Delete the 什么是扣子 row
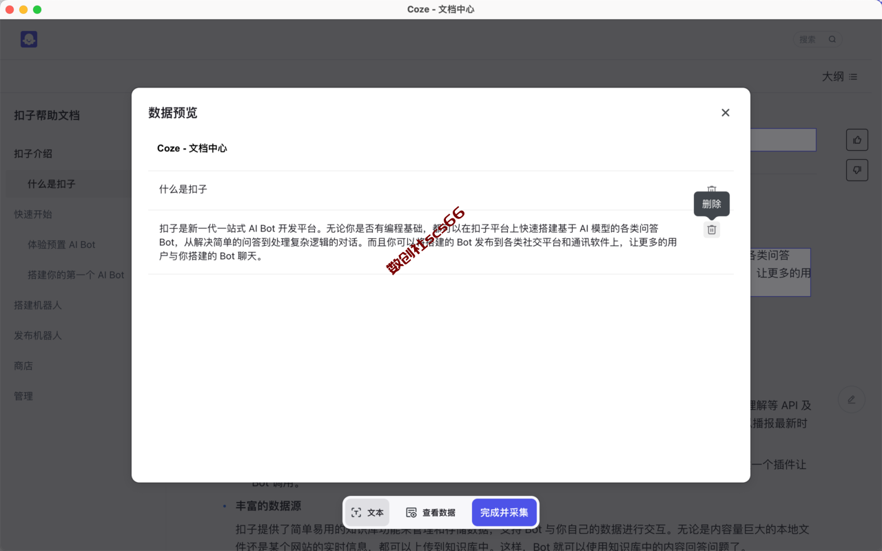 tap(712, 189)
